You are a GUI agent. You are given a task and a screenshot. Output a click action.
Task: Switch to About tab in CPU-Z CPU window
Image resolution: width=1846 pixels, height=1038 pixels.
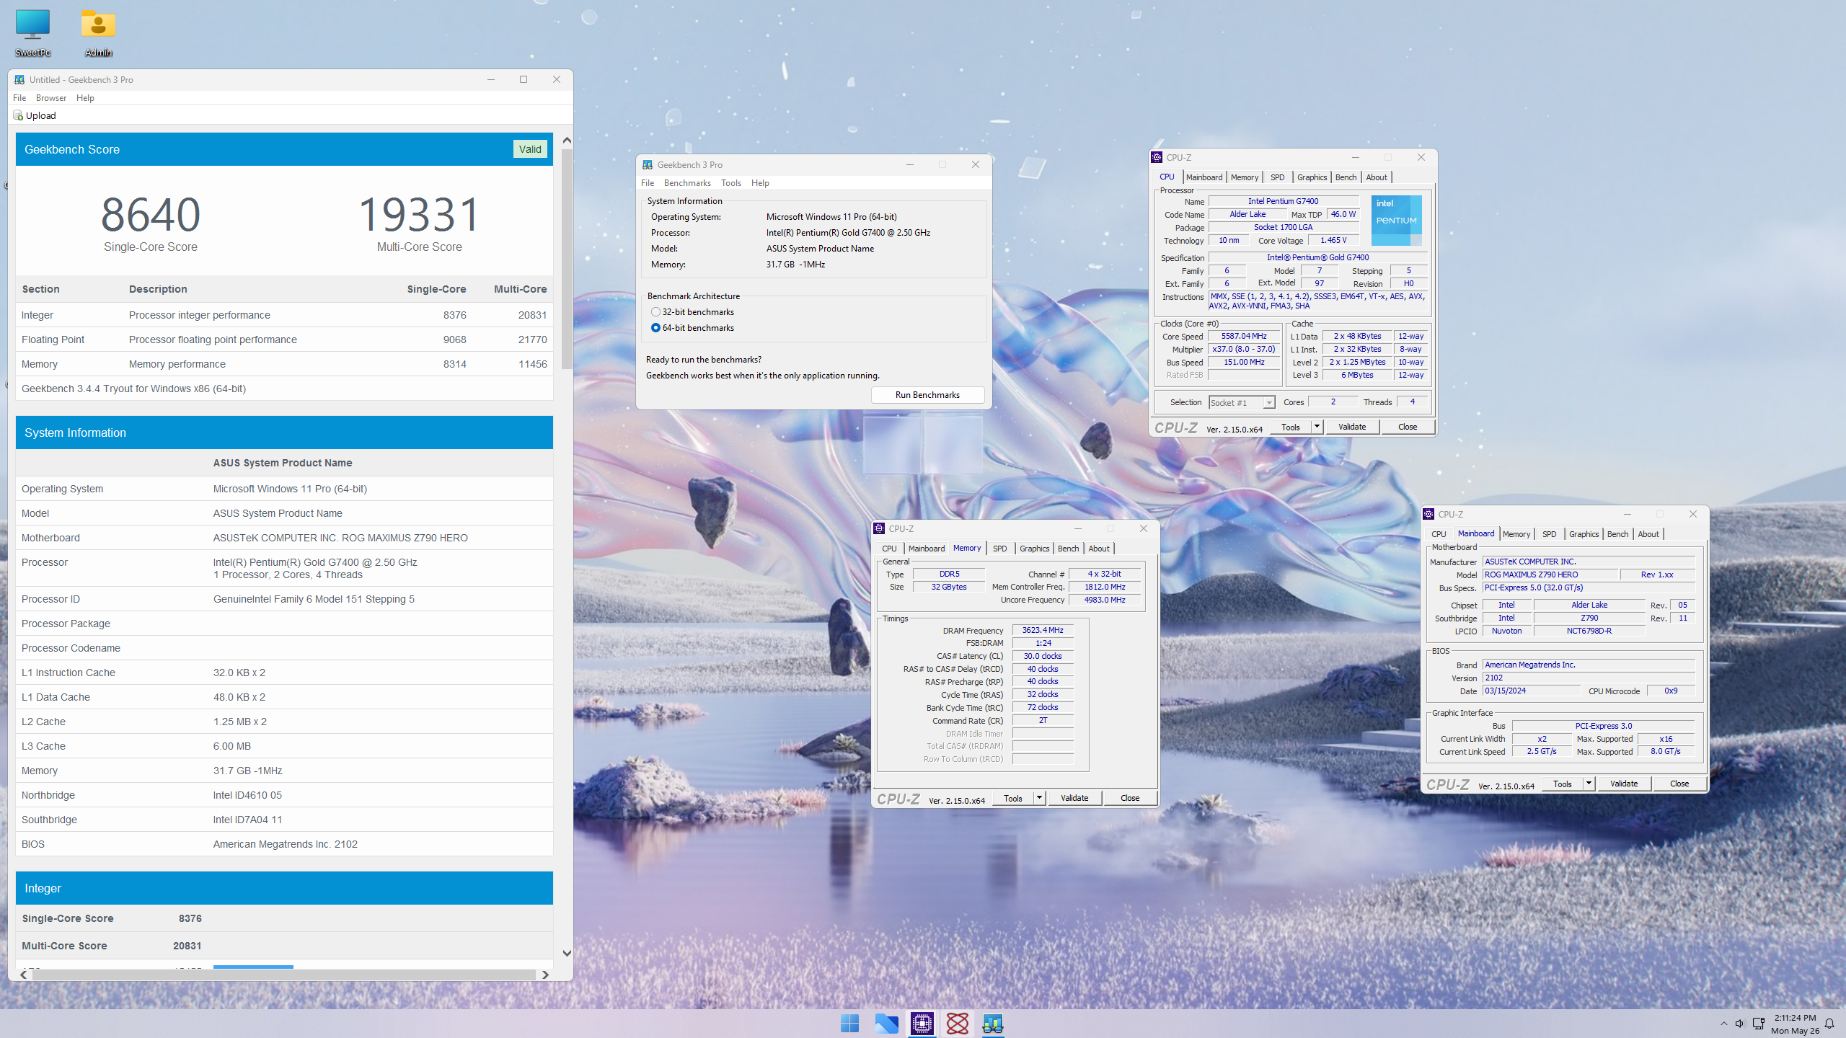coord(1376,177)
